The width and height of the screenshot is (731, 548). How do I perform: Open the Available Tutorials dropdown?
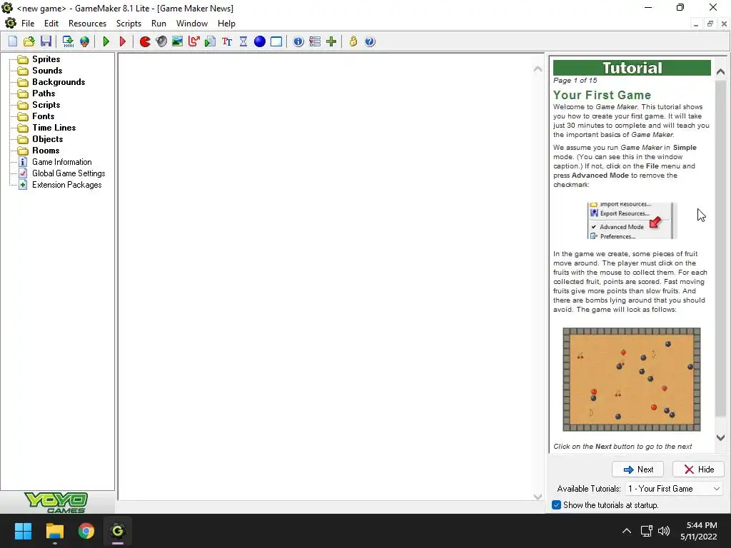coord(674,488)
